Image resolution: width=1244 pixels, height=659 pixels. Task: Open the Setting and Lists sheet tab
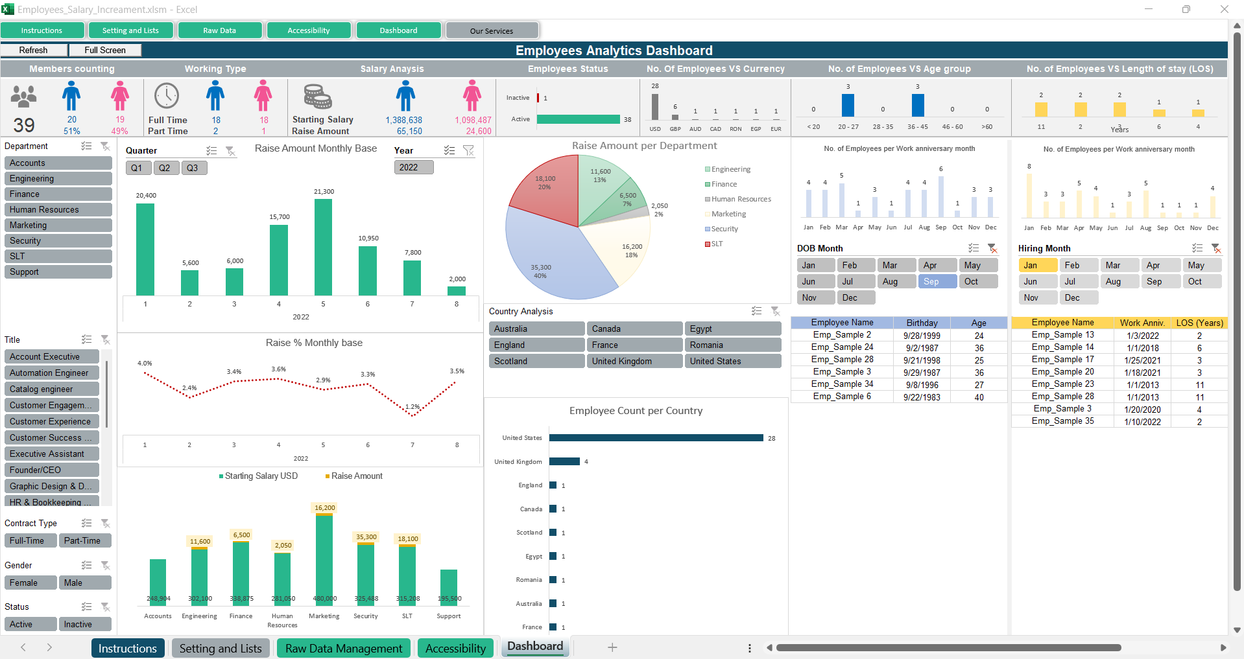coord(221,648)
